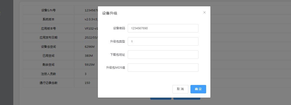Click the 注册人员数 row label

[x=48, y=74]
